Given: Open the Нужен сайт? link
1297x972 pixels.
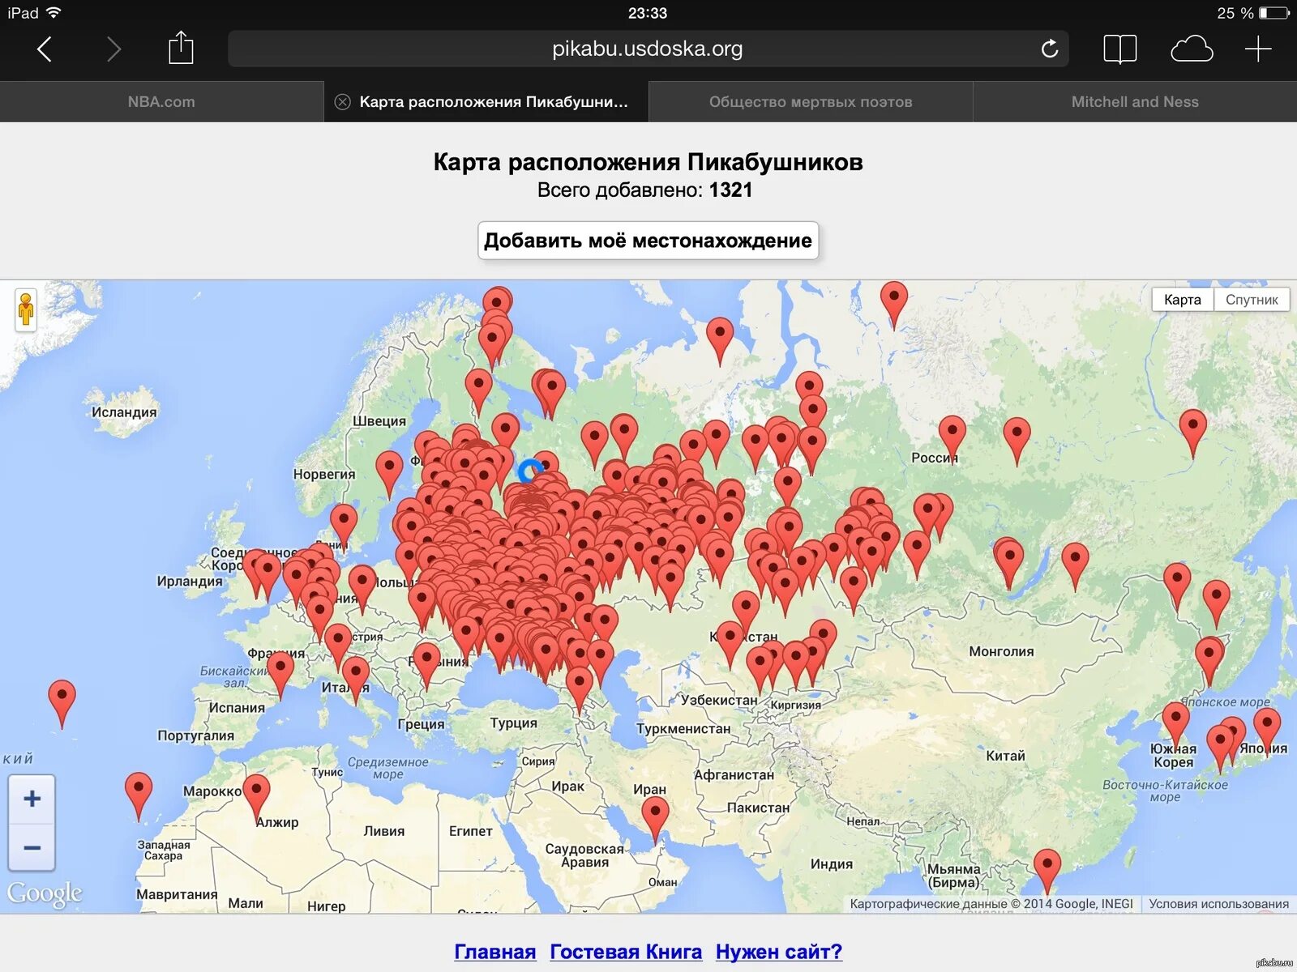Looking at the screenshot, I should pyautogui.click(x=779, y=952).
